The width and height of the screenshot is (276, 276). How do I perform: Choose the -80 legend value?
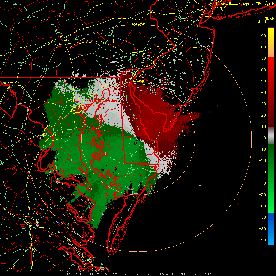262,229
